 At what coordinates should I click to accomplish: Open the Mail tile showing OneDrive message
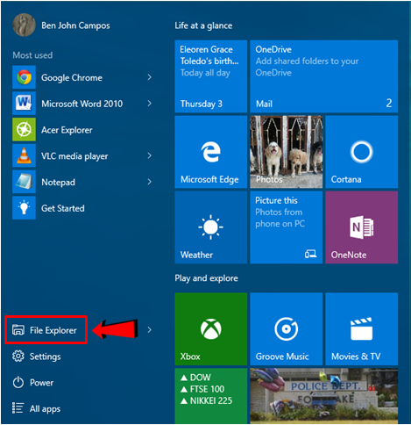click(x=324, y=76)
